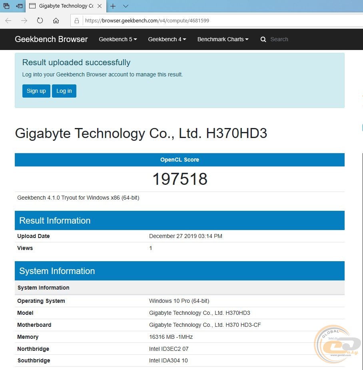Open the tabs you've set aside icon
The image size is (363, 370).
6,6
